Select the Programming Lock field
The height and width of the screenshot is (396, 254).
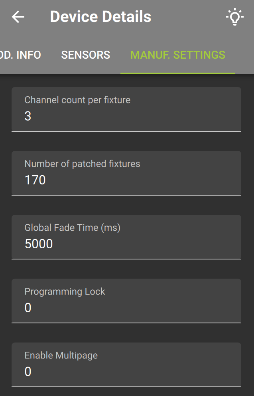pyautogui.click(x=126, y=301)
